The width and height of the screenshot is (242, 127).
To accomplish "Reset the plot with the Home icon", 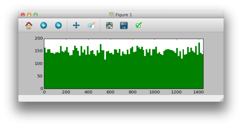I will tap(29, 25).
